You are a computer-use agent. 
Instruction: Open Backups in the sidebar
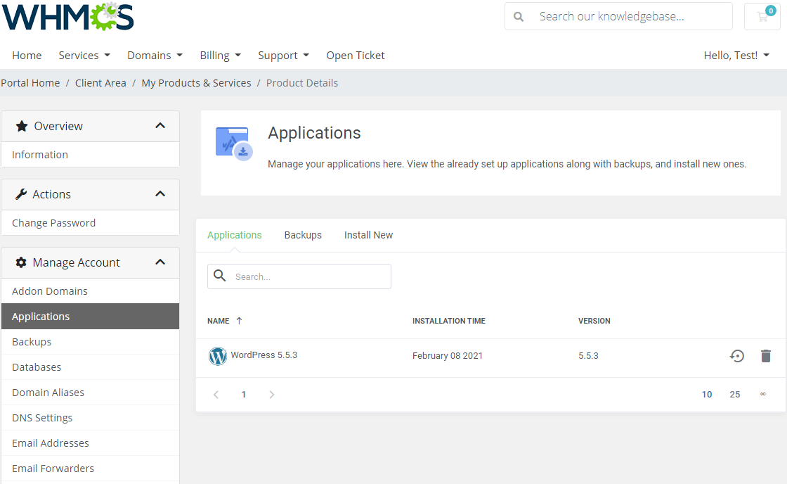point(91,342)
